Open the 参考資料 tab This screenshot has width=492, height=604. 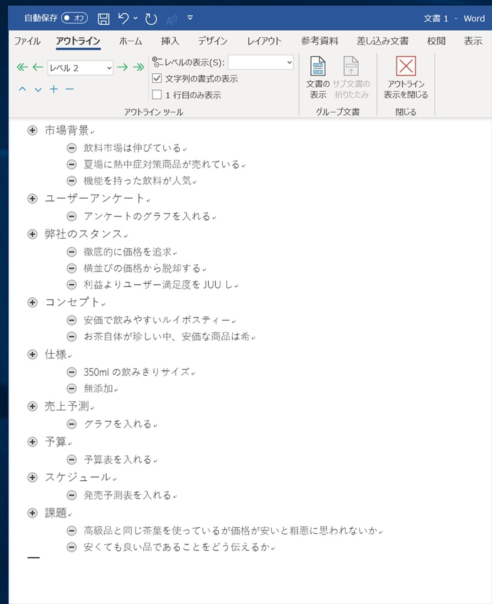point(320,41)
